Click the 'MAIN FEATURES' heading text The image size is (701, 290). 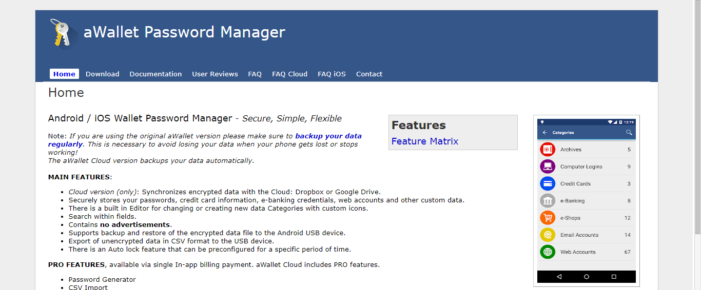click(79, 177)
